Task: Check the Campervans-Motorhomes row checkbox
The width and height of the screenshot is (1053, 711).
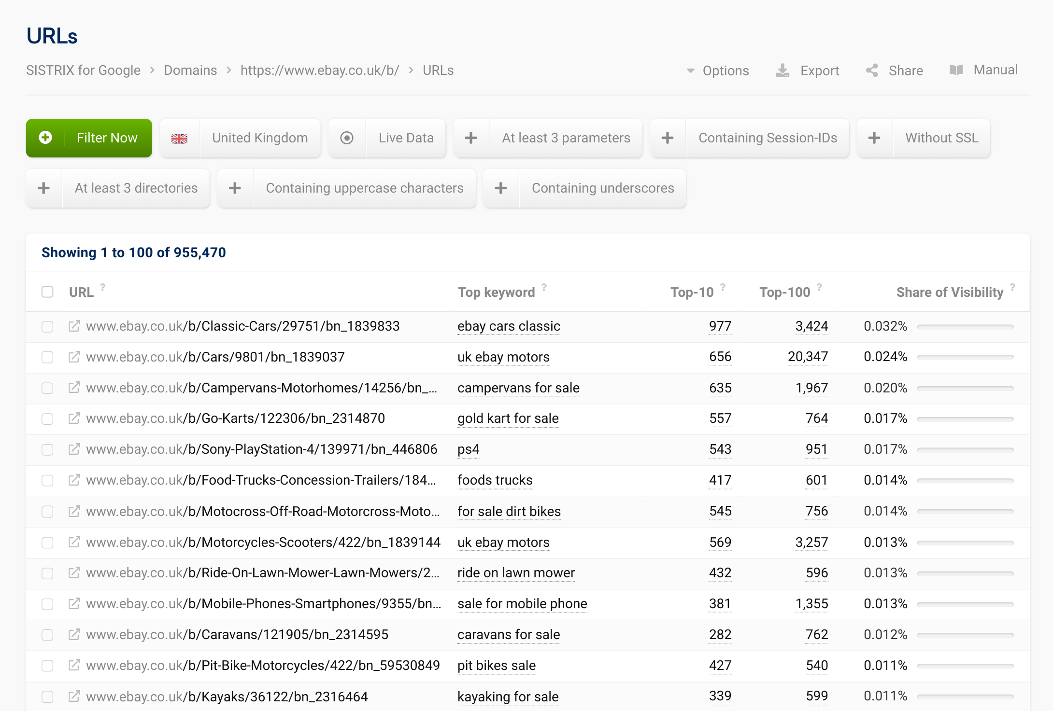Action: [x=47, y=388]
